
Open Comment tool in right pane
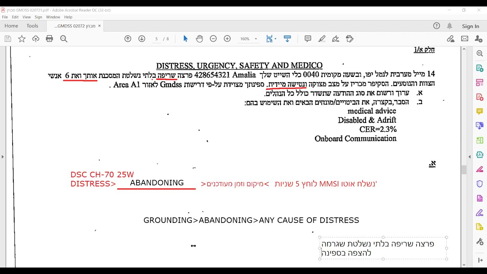point(480,112)
